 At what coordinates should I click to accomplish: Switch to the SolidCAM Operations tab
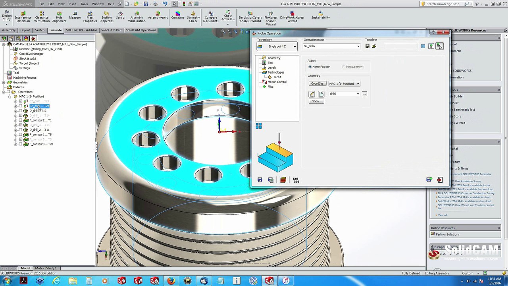[x=141, y=30]
